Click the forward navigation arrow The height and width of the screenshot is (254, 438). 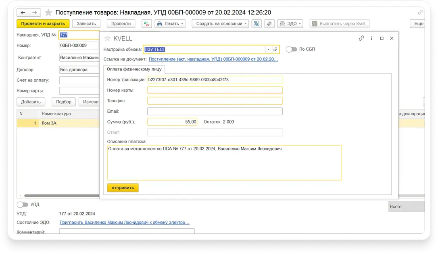[x=35, y=12]
